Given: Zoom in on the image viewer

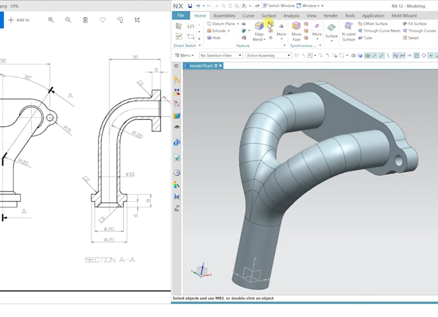Looking at the screenshot, I should (51, 20).
